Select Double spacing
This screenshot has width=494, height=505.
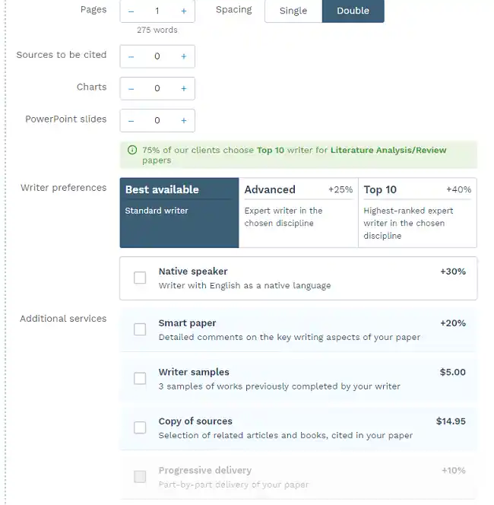(x=353, y=11)
